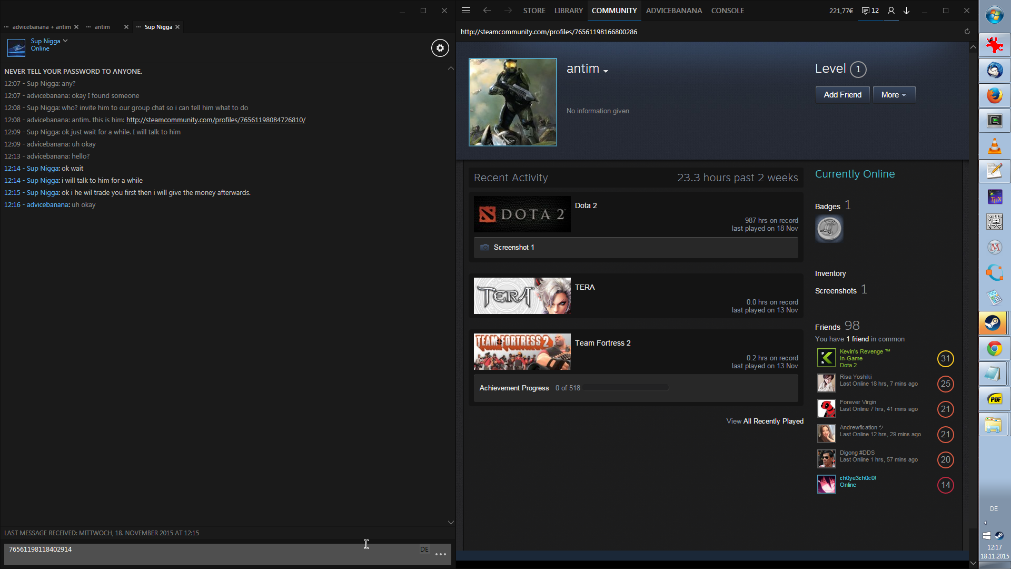Open the More dropdown on the profile
Image resolution: width=1011 pixels, height=569 pixels.
tap(894, 95)
